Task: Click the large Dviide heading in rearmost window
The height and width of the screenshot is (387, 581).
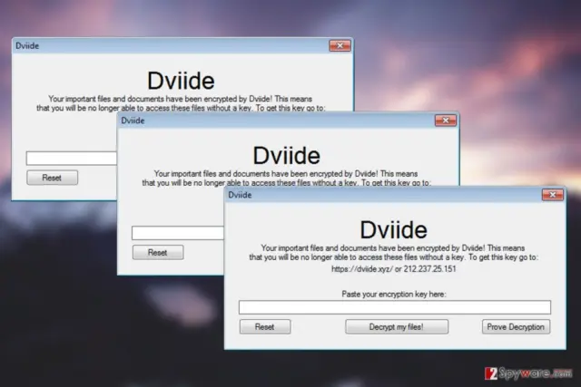Action: click(x=181, y=81)
